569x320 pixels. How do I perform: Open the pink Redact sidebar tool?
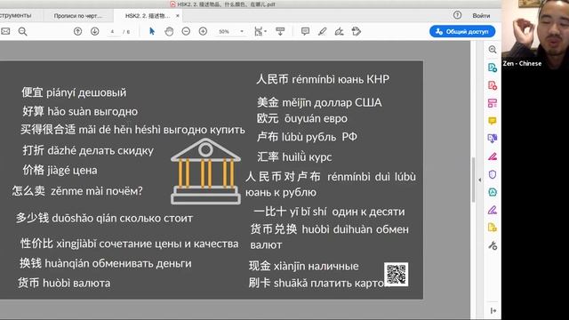point(493,156)
